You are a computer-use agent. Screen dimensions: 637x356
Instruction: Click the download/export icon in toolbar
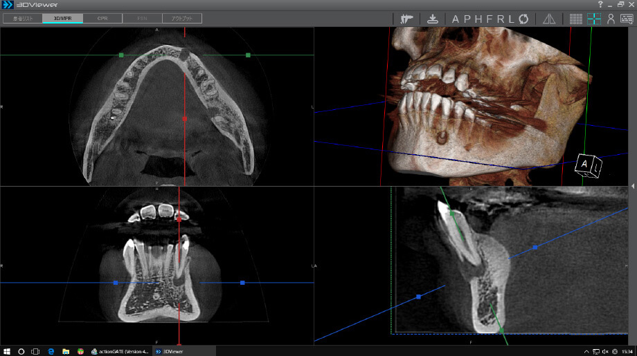433,19
